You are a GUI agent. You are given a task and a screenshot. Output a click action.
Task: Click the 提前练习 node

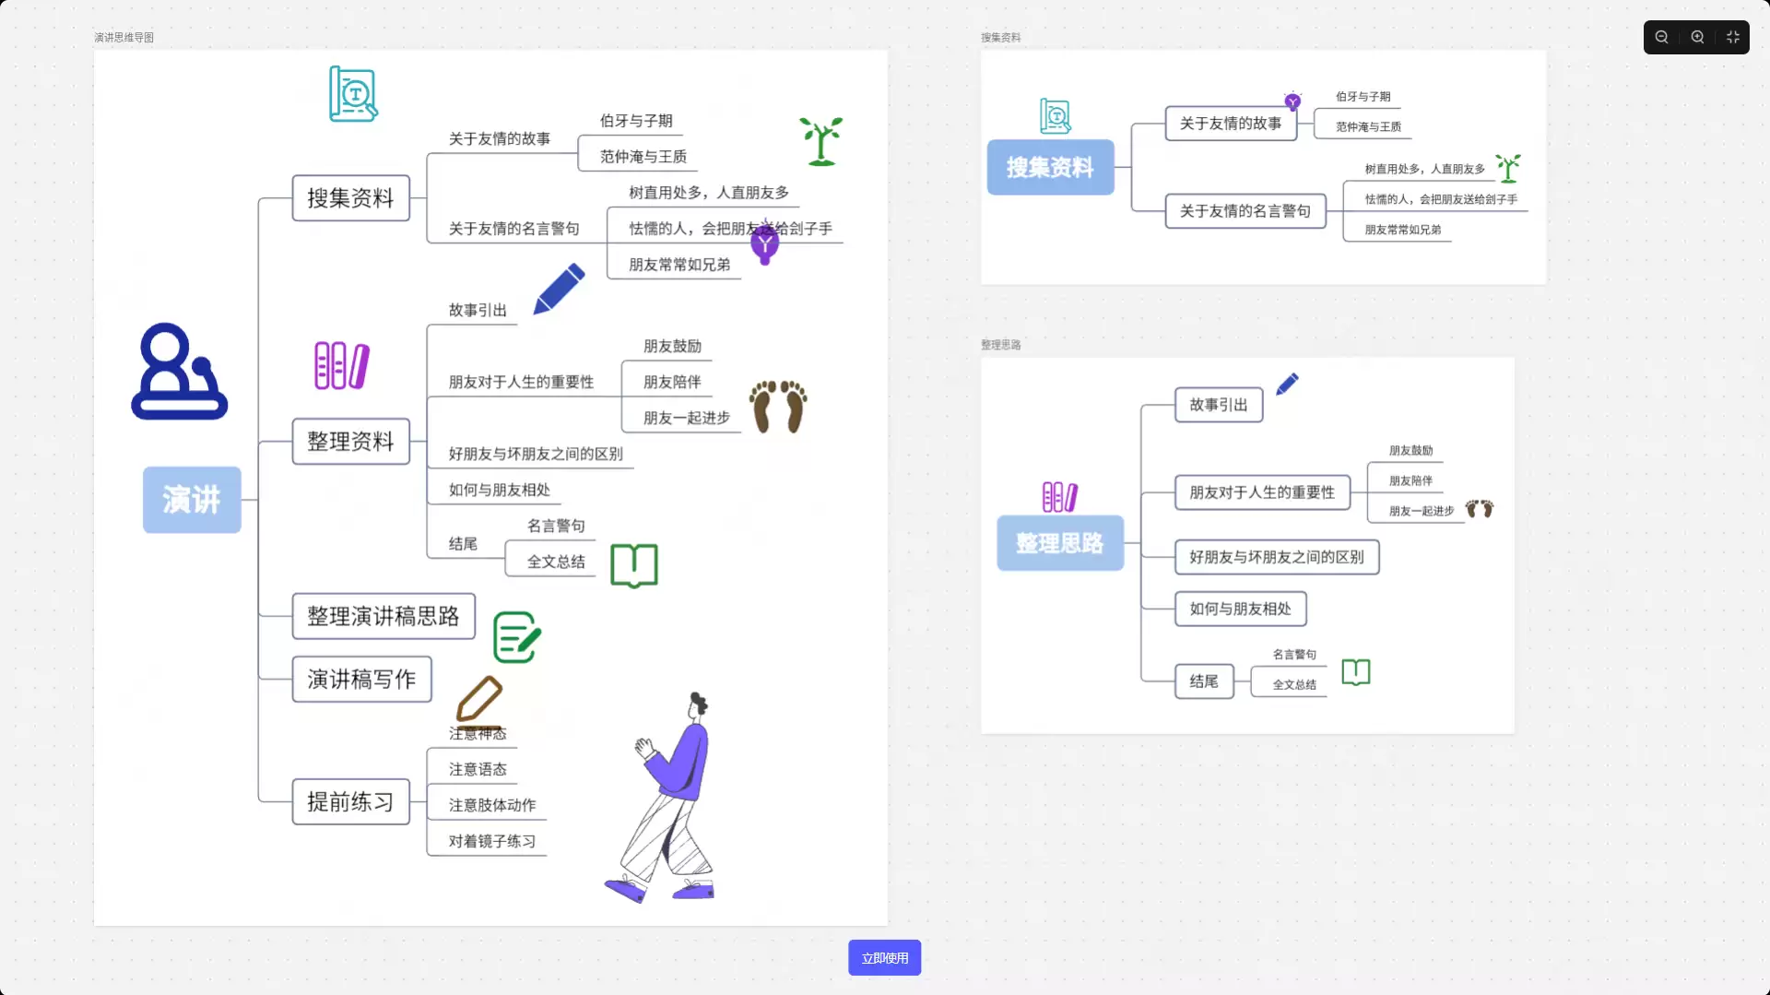tap(350, 801)
